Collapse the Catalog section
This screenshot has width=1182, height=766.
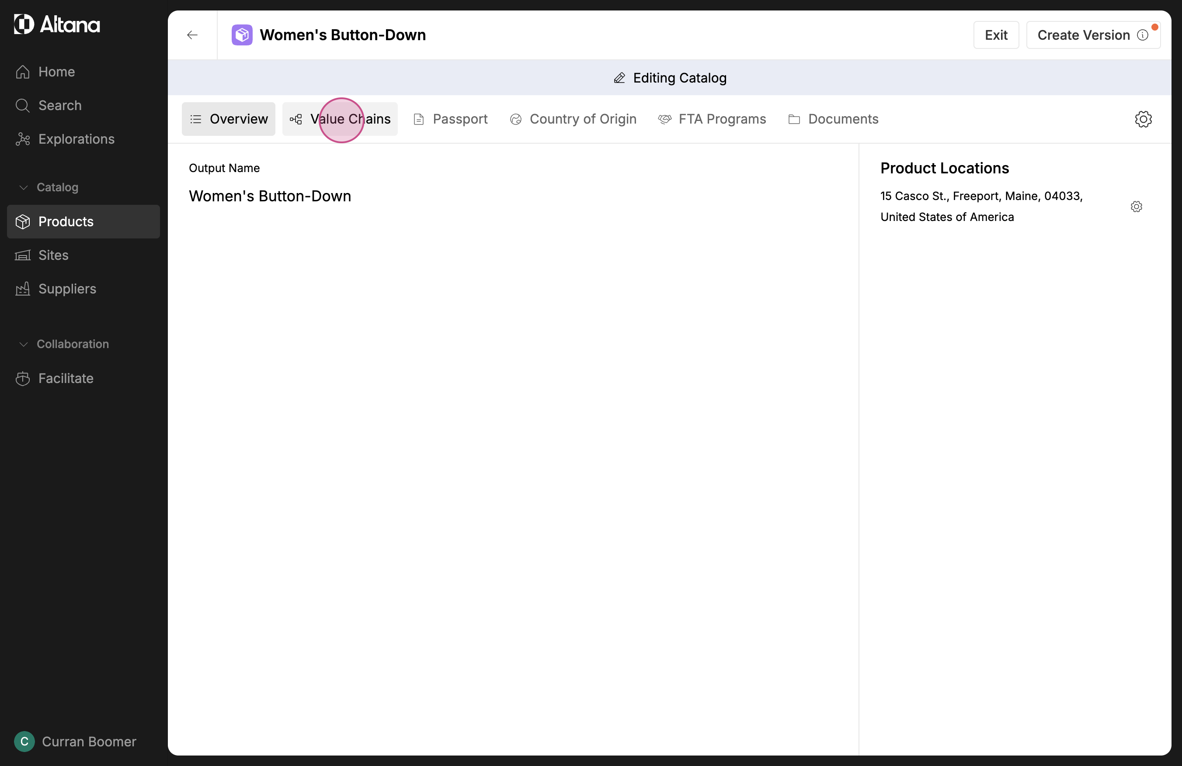click(23, 187)
